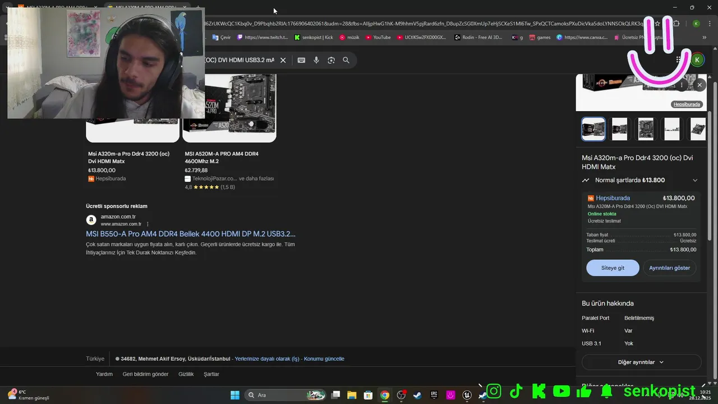Click the 4,8 star rating (1,5 B)
This screenshot has height=404, width=718.
pyautogui.click(x=210, y=187)
